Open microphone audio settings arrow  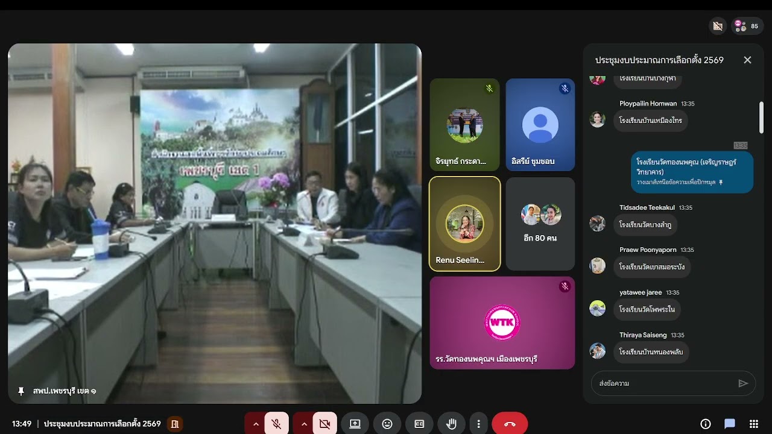click(256, 424)
